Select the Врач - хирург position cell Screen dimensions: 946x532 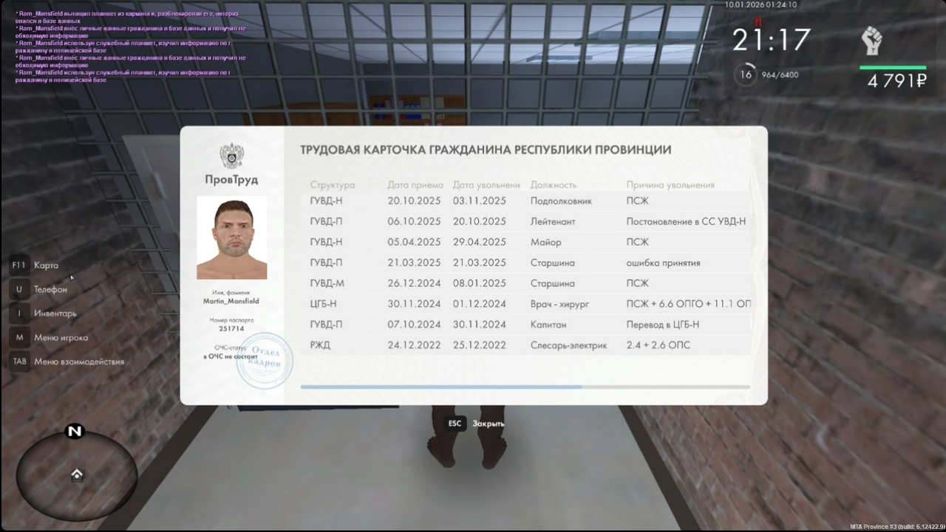559,304
